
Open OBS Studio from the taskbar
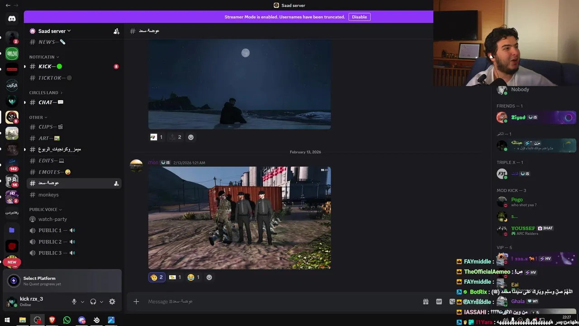(37, 320)
